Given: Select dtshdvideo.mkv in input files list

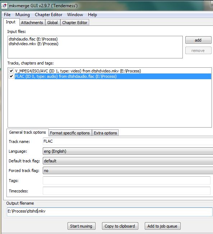Looking at the screenshot, I should pyautogui.click(x=33, y=44).
